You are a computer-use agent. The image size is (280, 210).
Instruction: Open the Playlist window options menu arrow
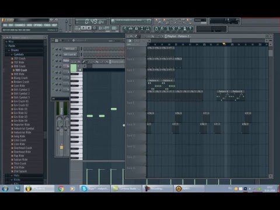point(128,36)
